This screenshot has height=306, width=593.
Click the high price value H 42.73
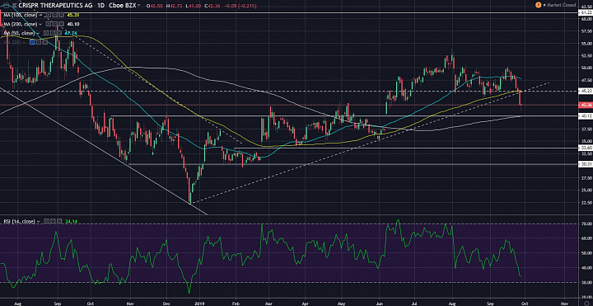174,6
